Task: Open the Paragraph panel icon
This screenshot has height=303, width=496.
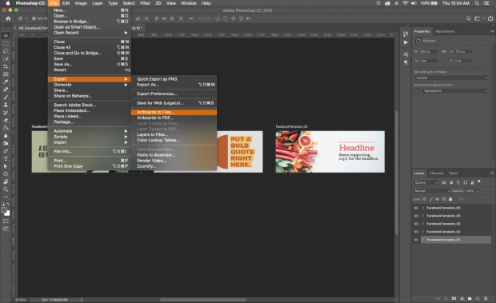Action: (406, 62)
